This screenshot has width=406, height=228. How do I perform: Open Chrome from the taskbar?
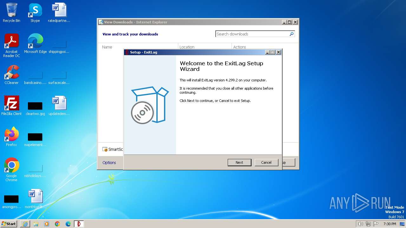pyautogui.click(x=57, y=224)
